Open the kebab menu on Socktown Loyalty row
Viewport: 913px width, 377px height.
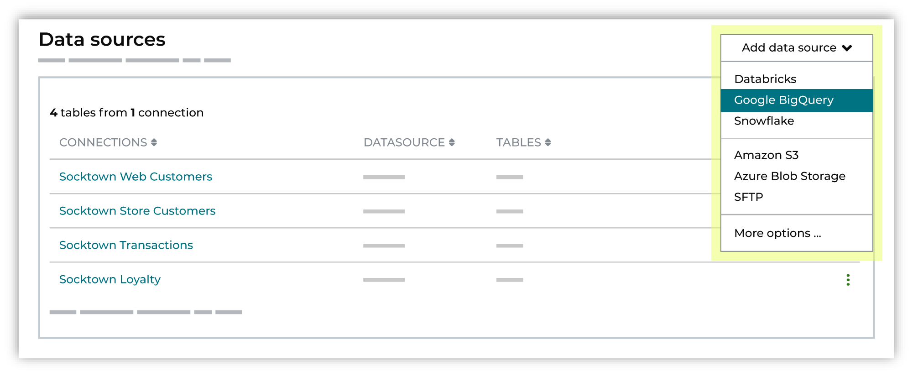pyautogui.click(x=848, y=279)
